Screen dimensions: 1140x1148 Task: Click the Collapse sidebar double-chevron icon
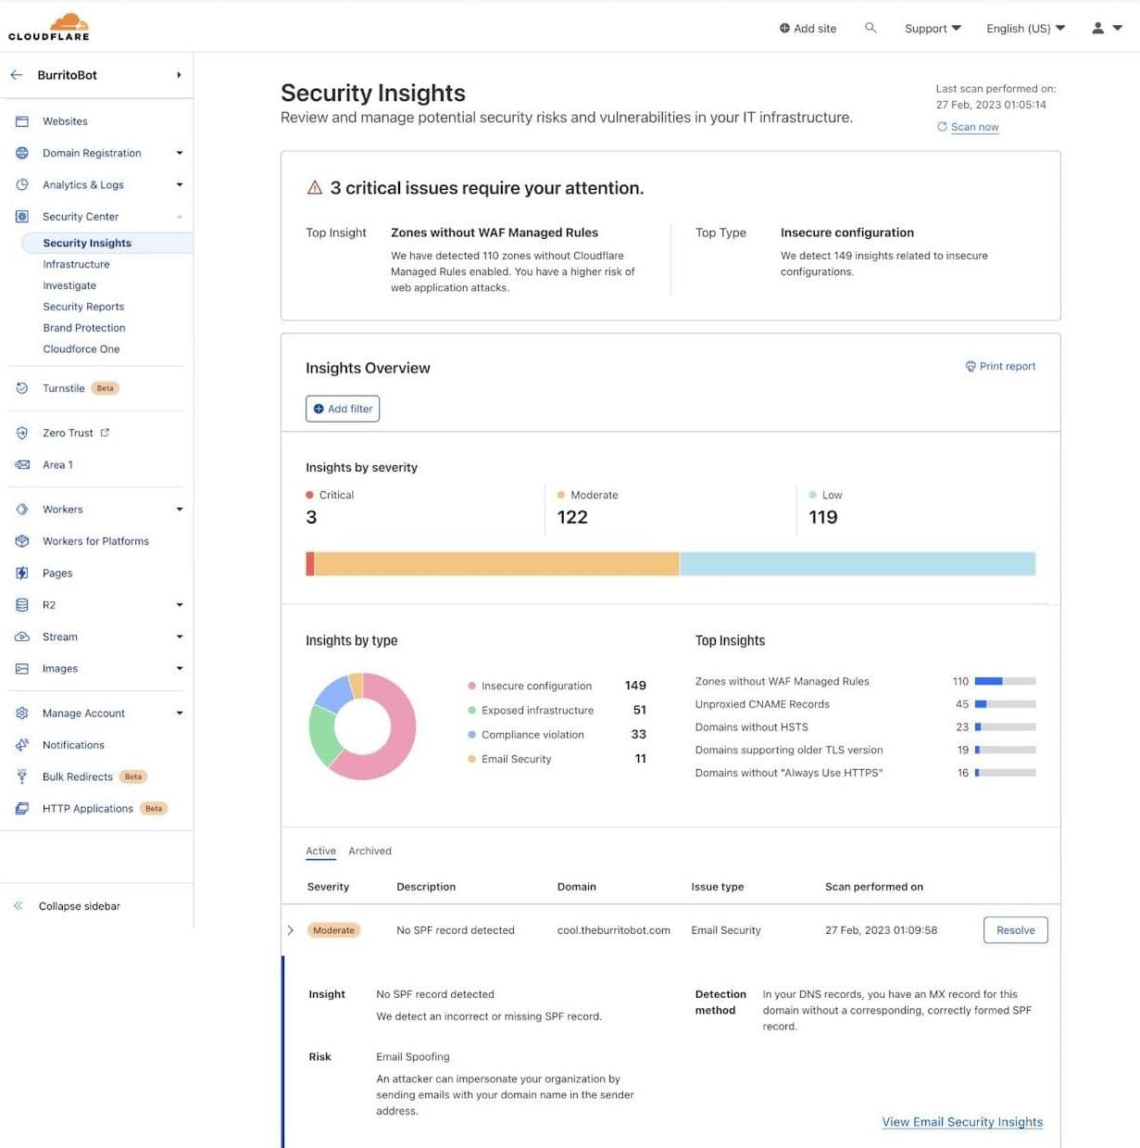(x=18, y=906)
